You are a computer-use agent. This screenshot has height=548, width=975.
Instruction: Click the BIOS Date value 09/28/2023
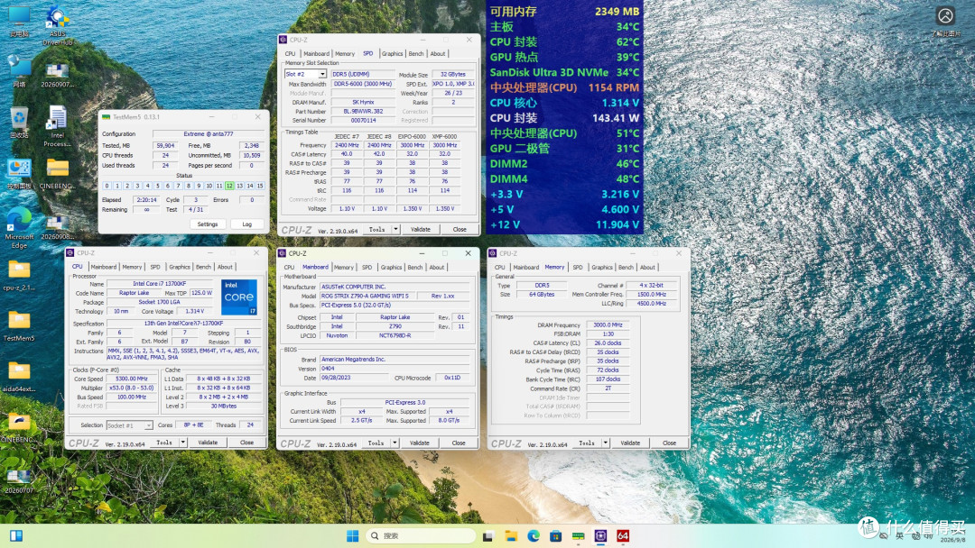click(x=355, y=378)
